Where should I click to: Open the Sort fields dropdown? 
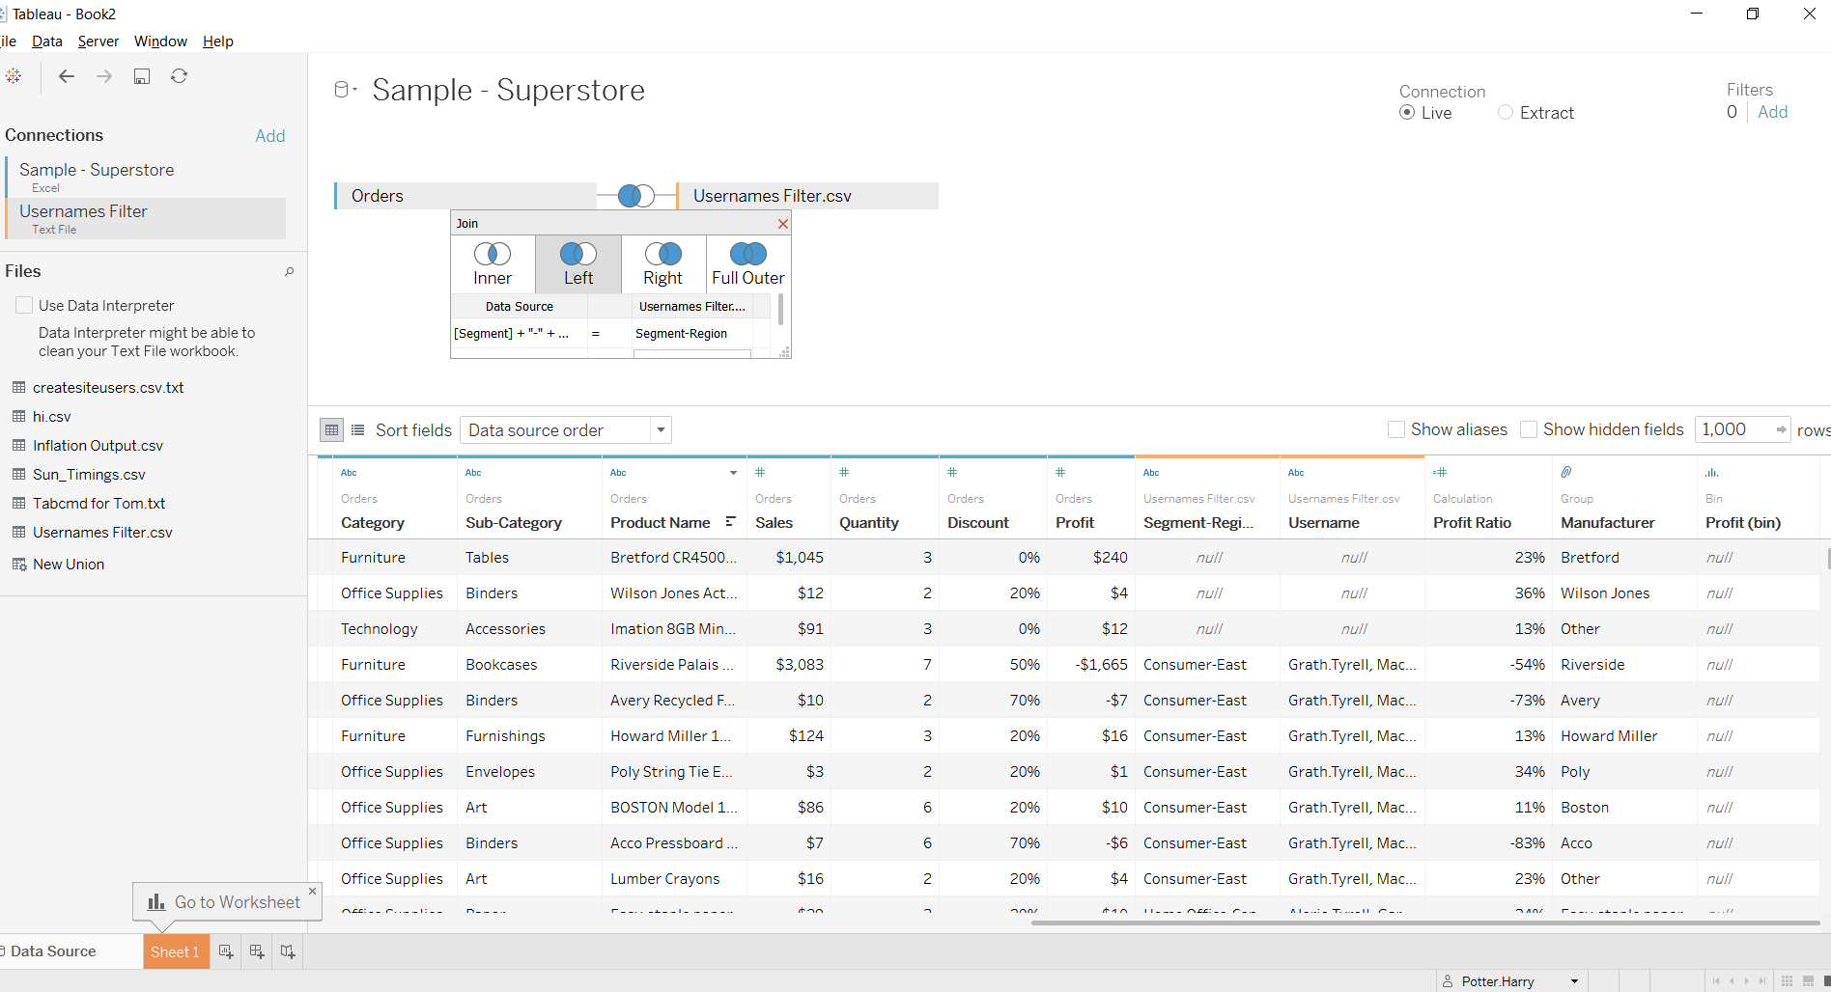tap(566, 430)
